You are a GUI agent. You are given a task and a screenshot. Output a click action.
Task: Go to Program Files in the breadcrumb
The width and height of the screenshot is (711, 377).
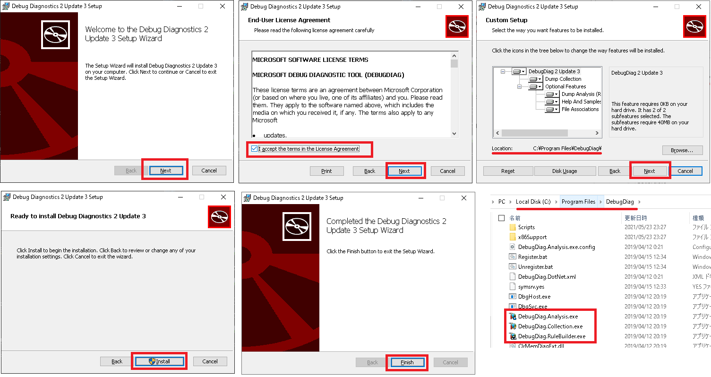(x=579, y=202)
